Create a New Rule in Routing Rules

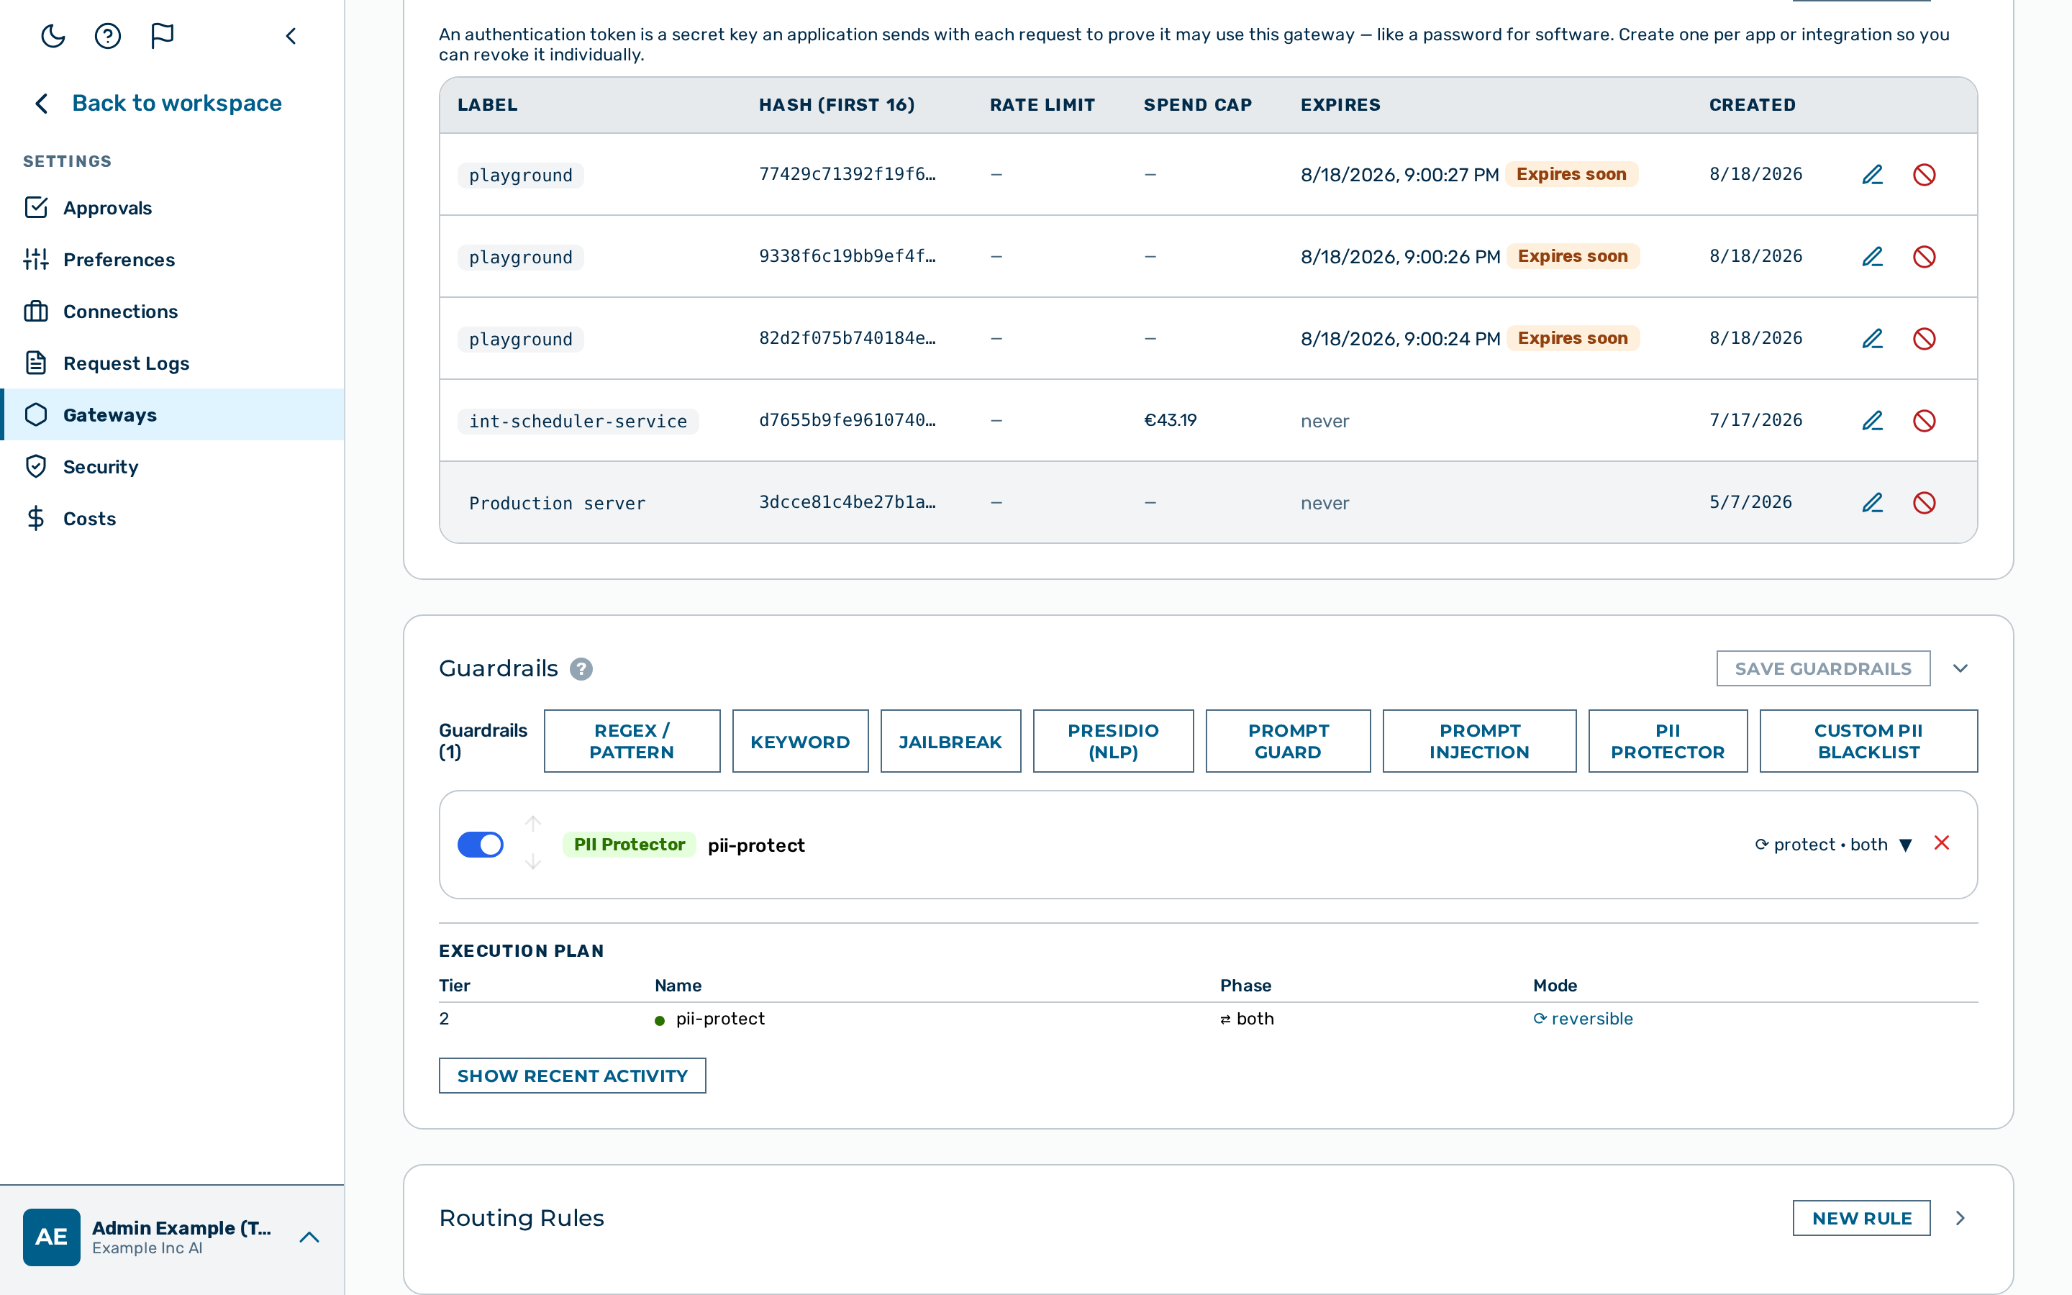[x=1861, y=1218]
